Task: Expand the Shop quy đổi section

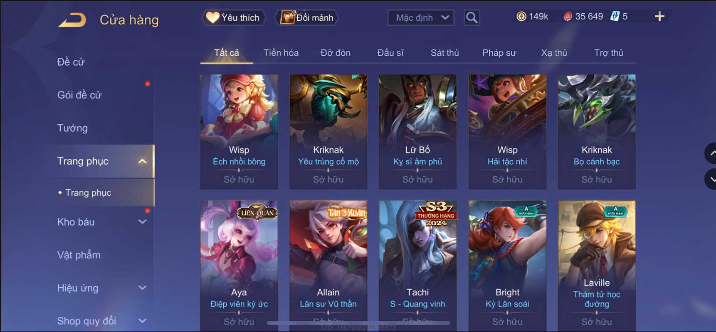Action: [x=142, y=321]
